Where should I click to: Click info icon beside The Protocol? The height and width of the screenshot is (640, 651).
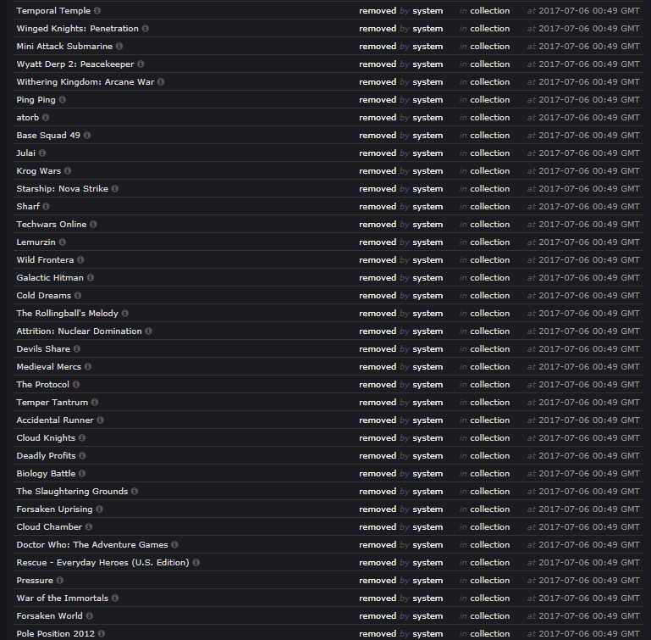point(76,385)
